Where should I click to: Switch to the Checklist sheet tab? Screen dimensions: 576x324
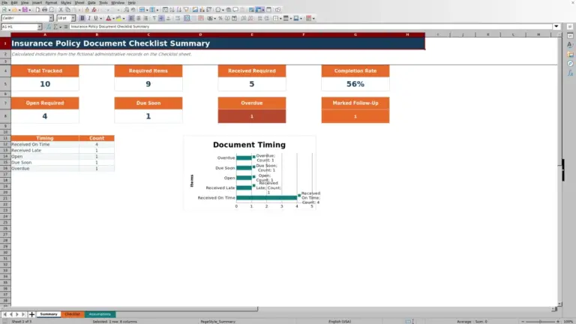(72, 314)
